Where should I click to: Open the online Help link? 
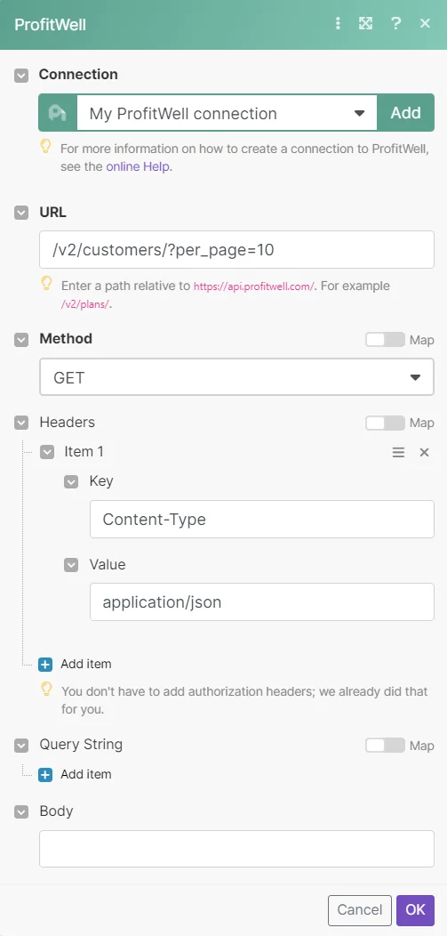(x=138, y=166)
